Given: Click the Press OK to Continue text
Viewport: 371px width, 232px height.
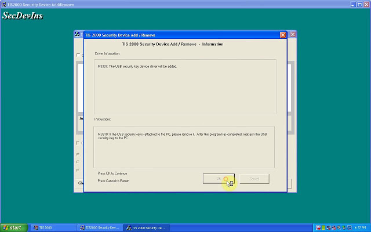Looking at the screenshot, I should [112, 173].
